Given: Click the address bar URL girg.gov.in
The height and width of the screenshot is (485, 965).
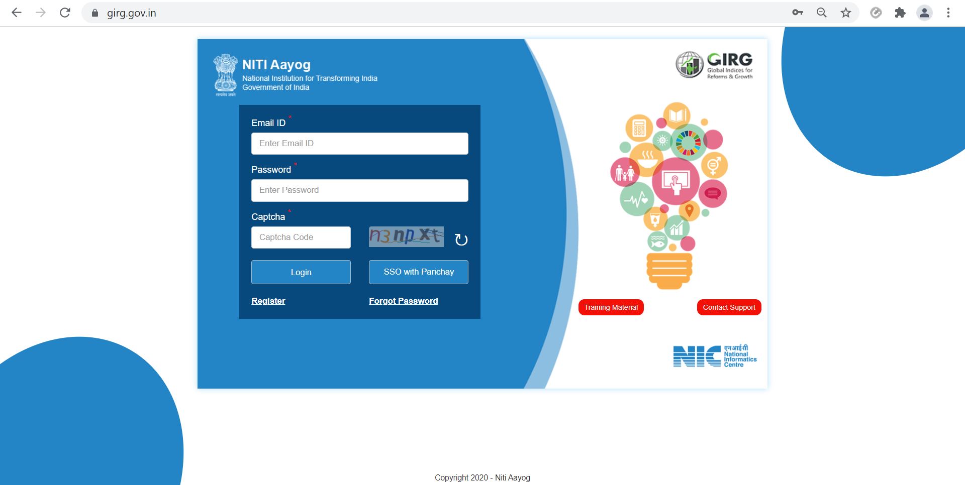Looking at the screenshot, I should (x=132, y=13).
